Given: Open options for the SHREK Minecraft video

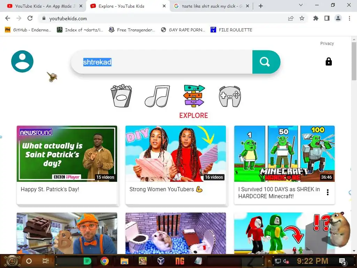Looking at the screenshot, I should (328, 192).
